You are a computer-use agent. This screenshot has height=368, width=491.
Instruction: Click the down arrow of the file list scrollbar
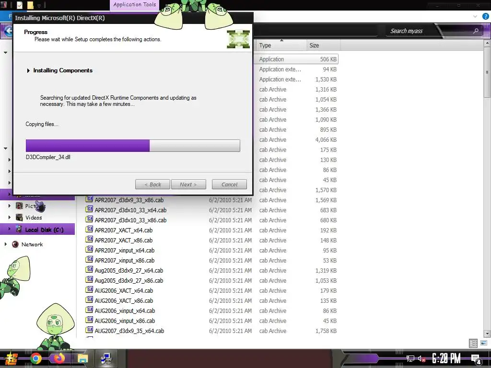point(487,333)
